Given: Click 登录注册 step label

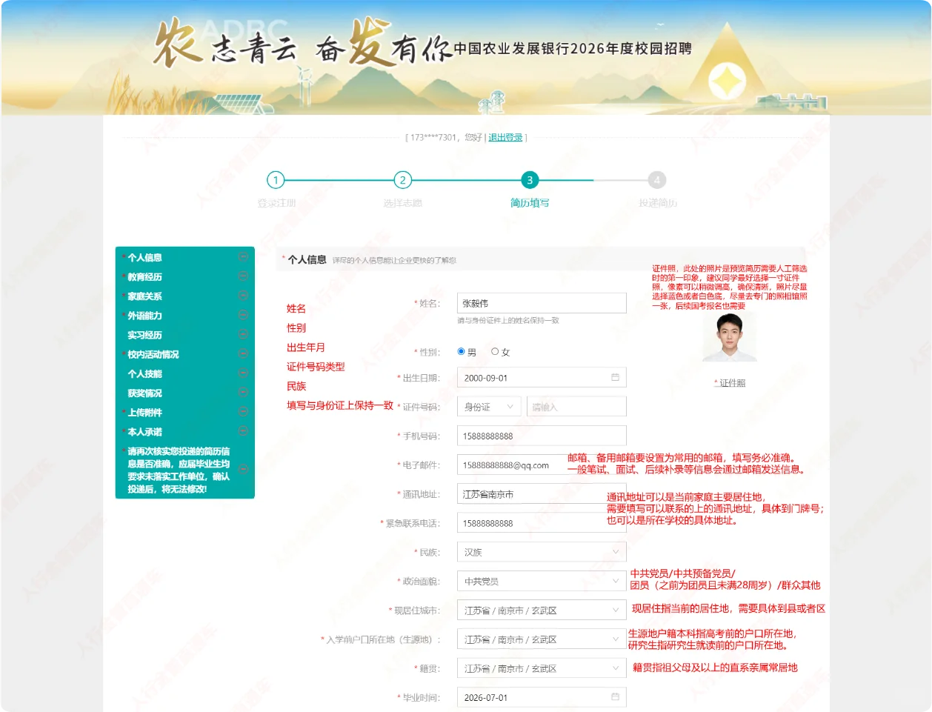Looking at the screenshot, I should (276, 203).
